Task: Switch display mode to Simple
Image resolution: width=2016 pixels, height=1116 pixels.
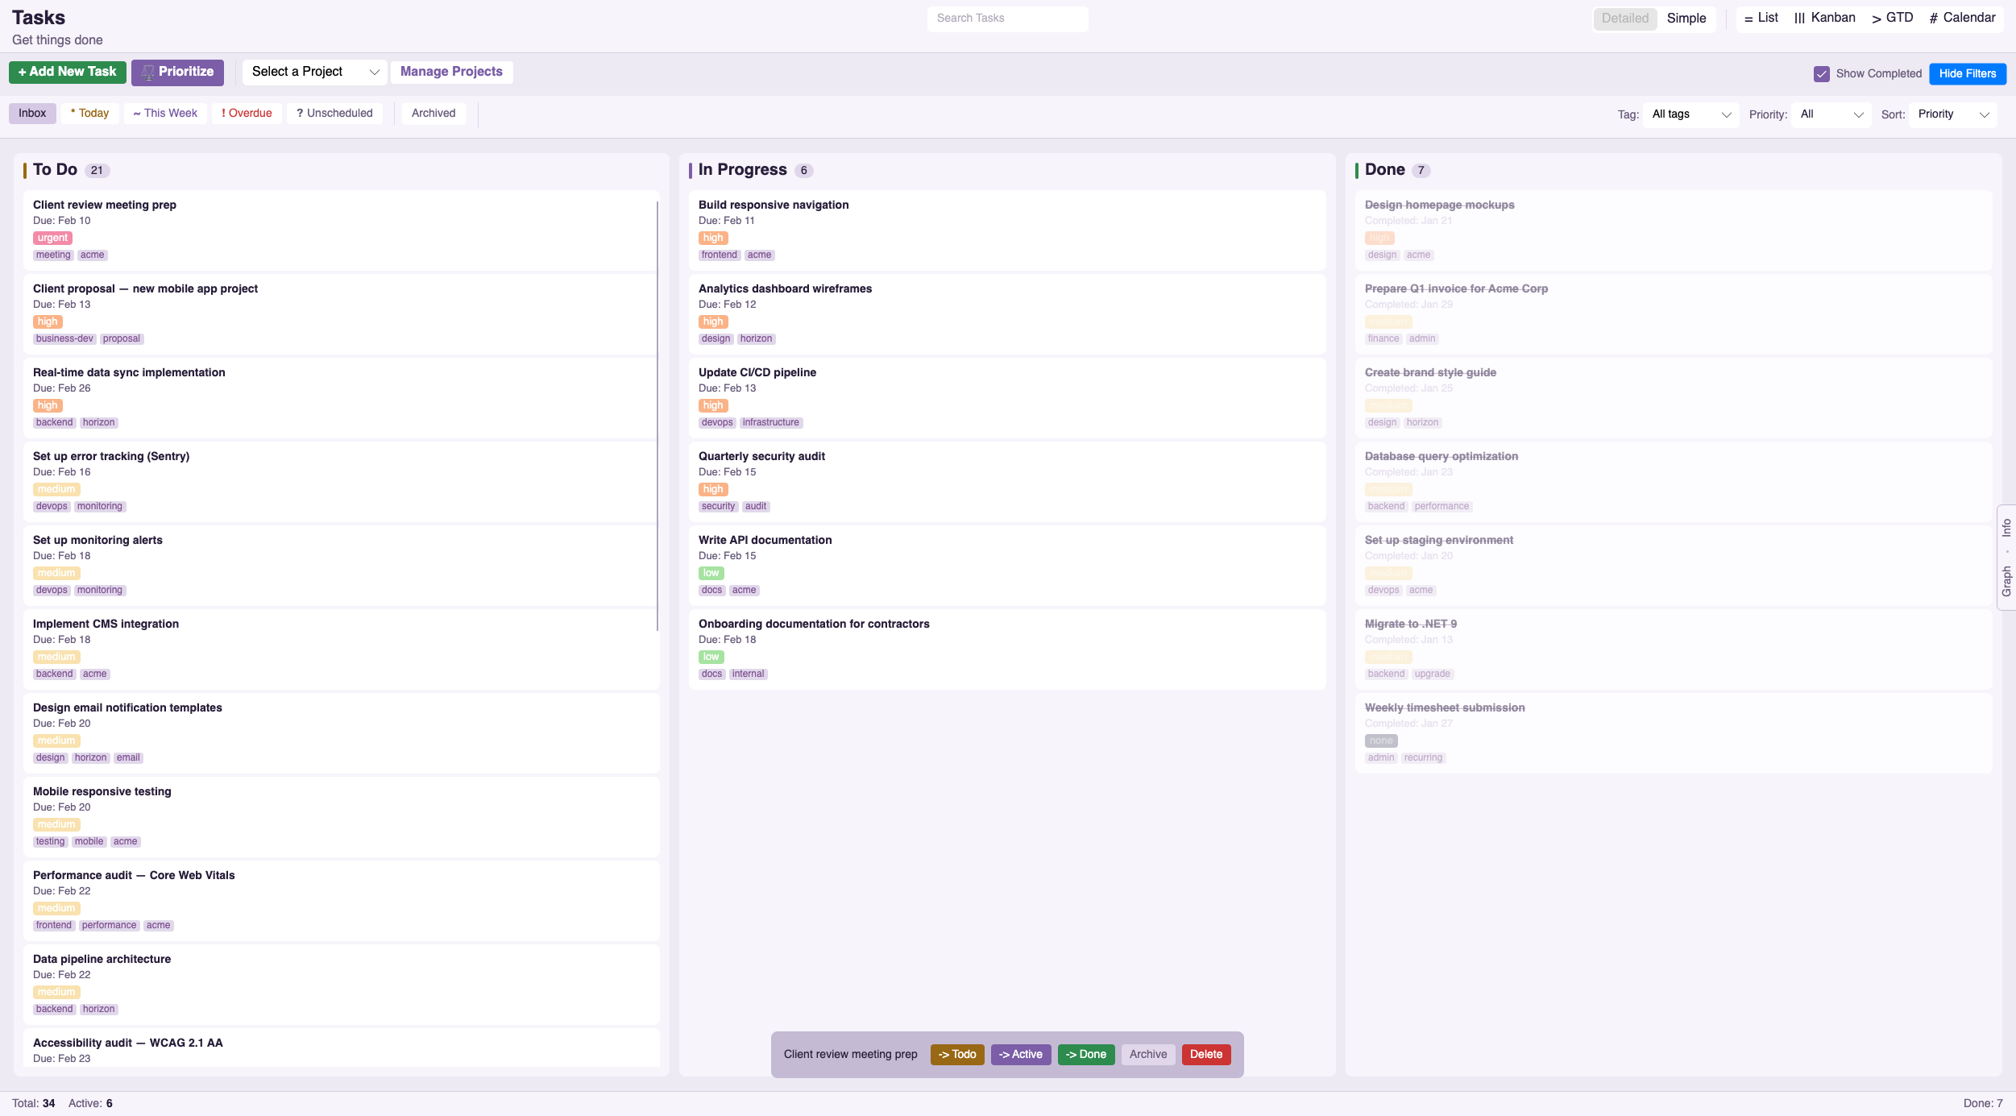Action: coord(1686,18)
